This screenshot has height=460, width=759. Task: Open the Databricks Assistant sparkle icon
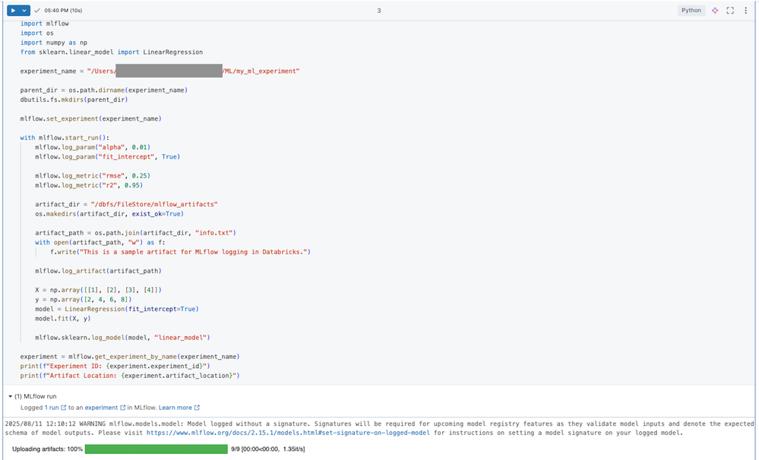coord(715,11)
